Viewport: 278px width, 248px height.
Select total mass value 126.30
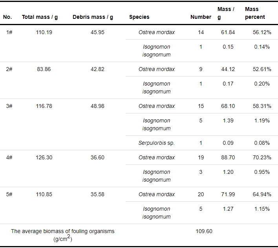(44, 157)
